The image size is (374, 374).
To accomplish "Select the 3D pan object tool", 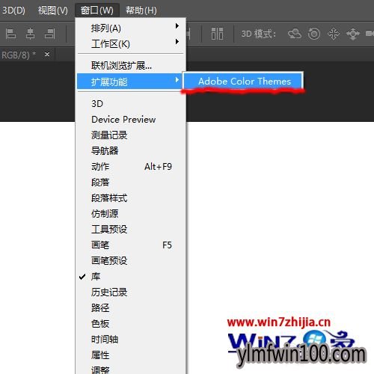I will [x=334, y=34].
